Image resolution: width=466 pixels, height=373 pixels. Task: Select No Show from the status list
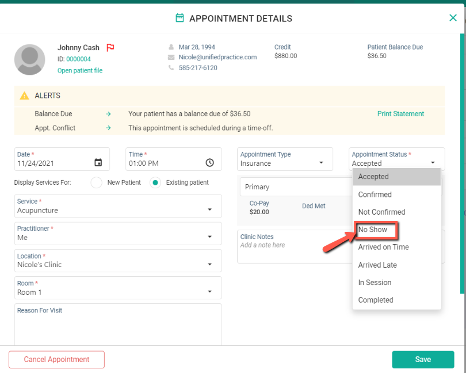(372, 229)
